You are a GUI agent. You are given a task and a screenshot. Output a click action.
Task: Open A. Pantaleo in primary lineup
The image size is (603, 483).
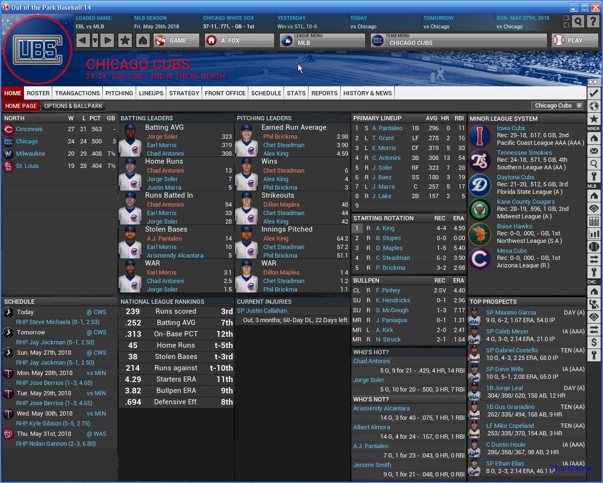pos(387,128)
